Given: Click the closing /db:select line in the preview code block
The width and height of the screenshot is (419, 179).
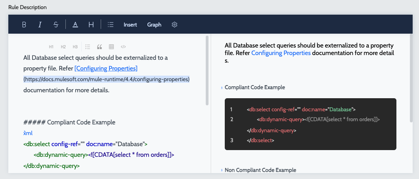Looking at the screenshot, I should pos(260,140).
